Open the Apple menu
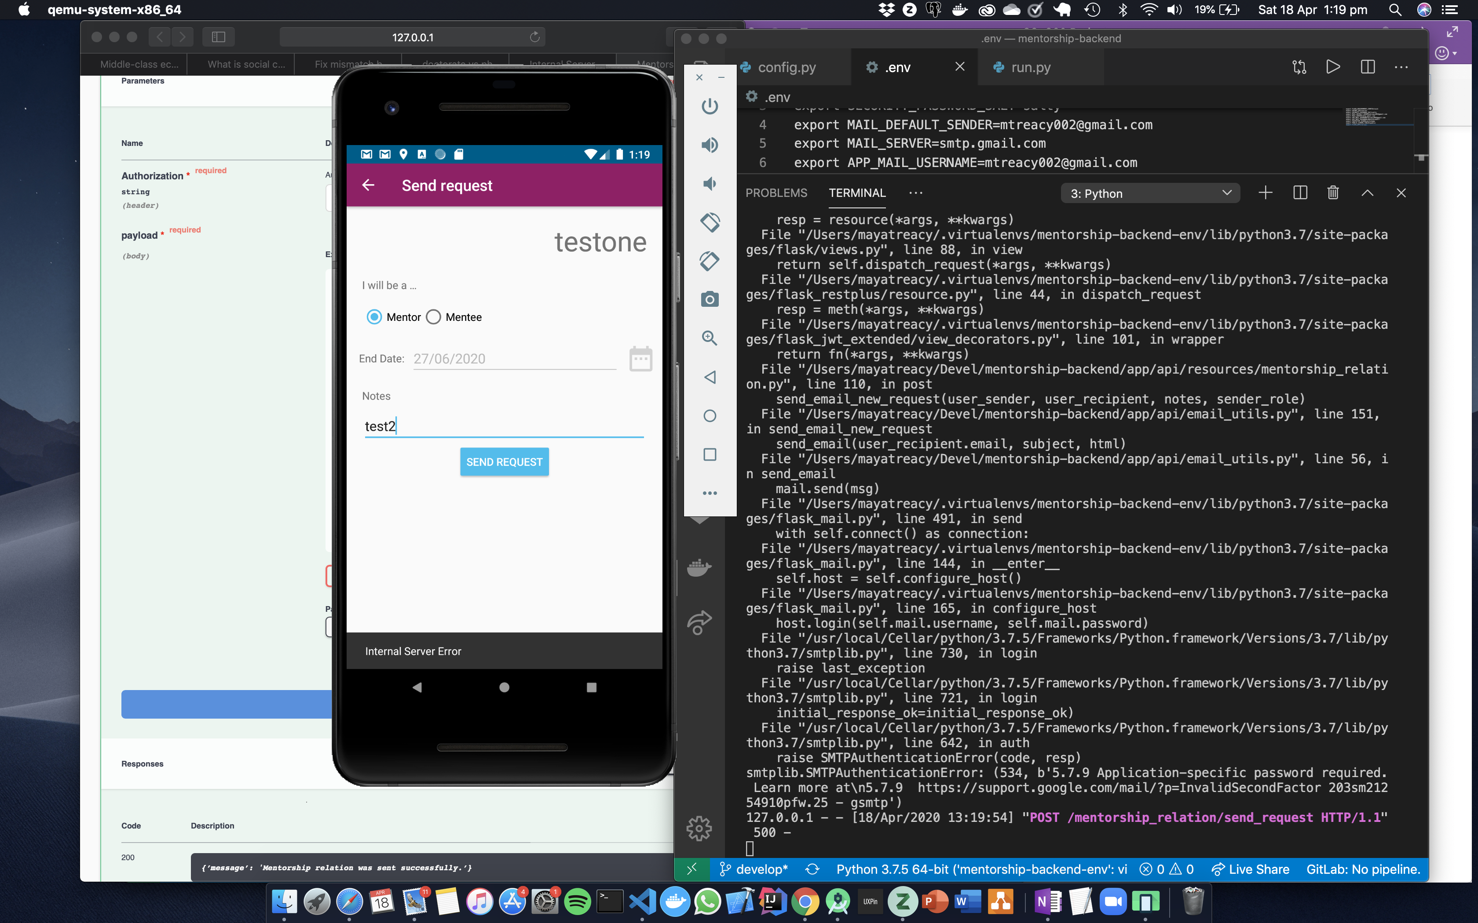The height and width of the screenshot is (923, 1478). coord(24,10)
